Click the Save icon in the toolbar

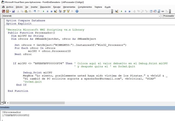pos(13,11)
